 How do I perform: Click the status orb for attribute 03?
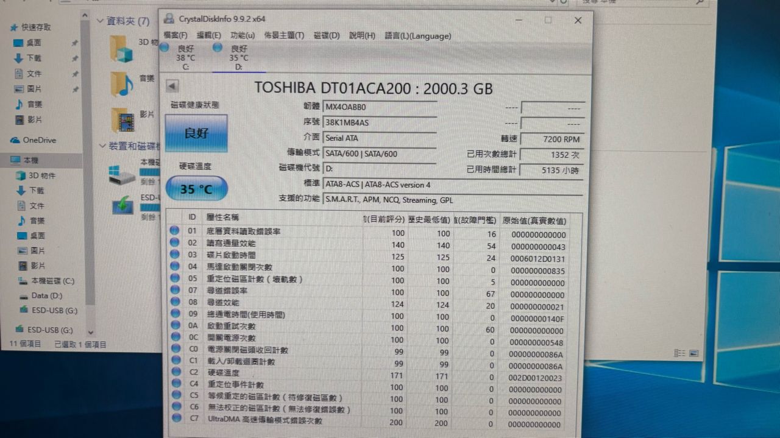coord(175,254)
